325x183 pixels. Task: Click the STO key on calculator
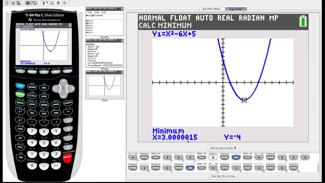(20, 147)
